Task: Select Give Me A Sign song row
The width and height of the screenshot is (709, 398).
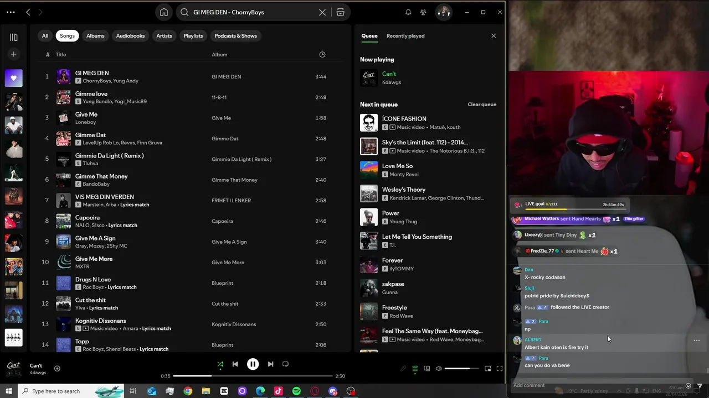Action: pyautogui.click(x=189, y=242)
